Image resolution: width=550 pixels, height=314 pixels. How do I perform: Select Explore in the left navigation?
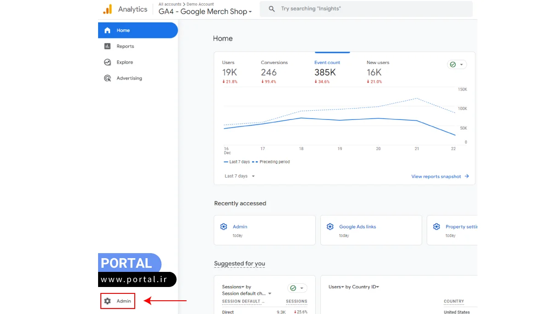coord(125,62)
